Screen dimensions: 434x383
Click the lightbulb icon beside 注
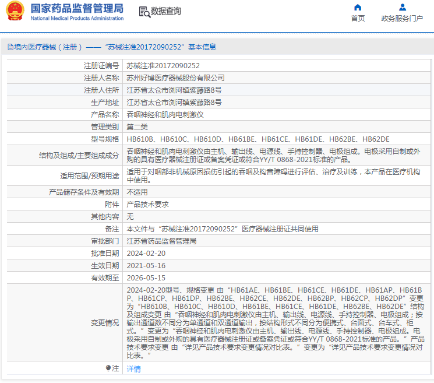108,368
